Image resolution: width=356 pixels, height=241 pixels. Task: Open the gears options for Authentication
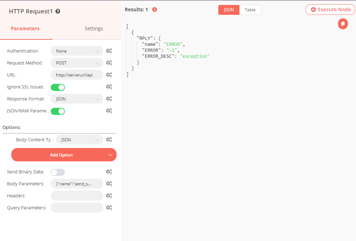coord(109,51)
